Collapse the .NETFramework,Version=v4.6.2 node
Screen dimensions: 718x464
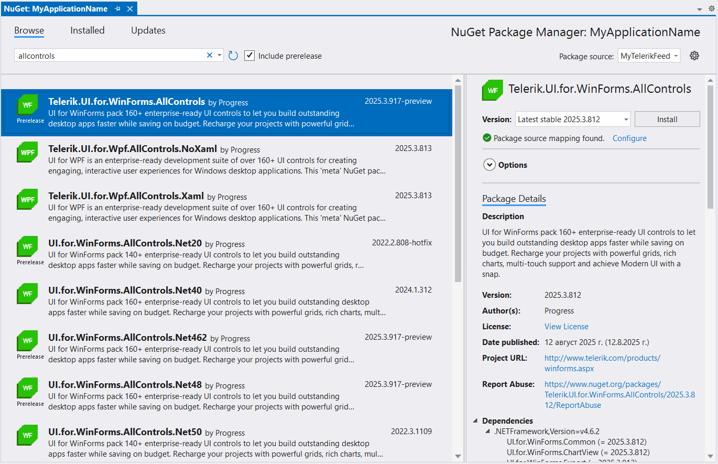click(x=488, y=431)
